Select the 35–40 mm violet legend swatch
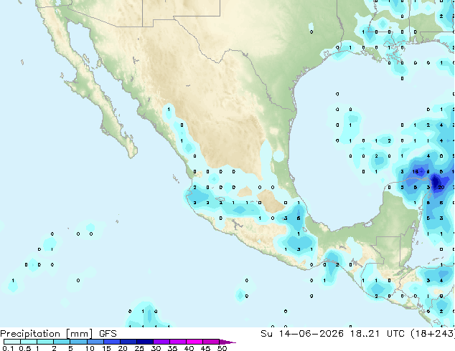The height and width of the screenshot is (351, 455). [177, 342]
